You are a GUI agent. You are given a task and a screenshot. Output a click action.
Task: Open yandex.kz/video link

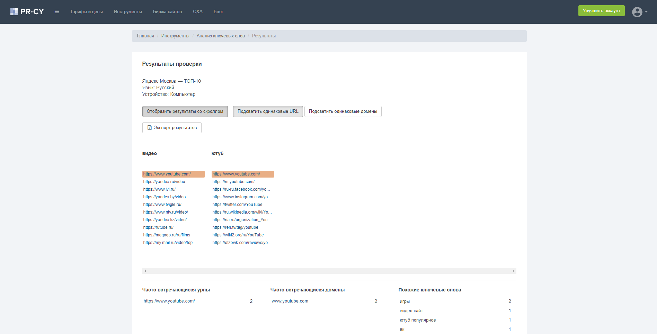pos(165,220)
